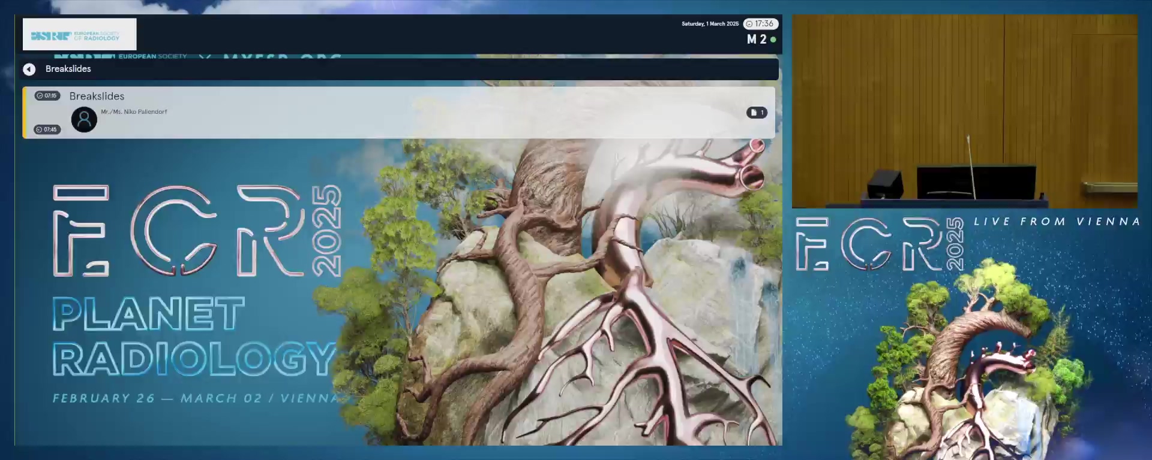Select the speaker avatar icon
The width and height of the screenshot is (1152, 460).
(84, 119)
